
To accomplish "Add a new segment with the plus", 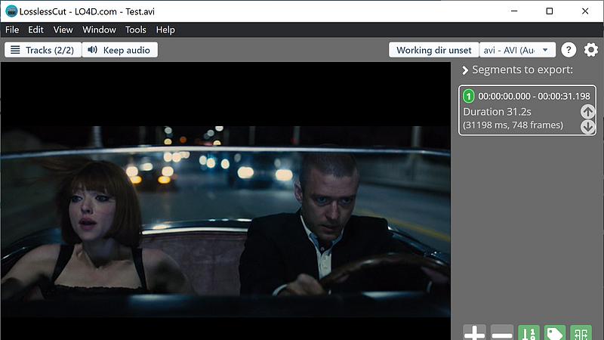I will coord(475,332).
